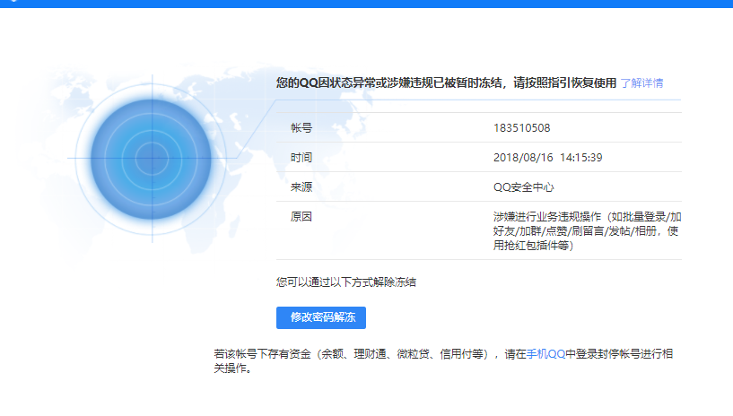The width and height of the screenshot is (733, 416).
Task: Click the 修改密码解冻 button
Action: point(321,317)
